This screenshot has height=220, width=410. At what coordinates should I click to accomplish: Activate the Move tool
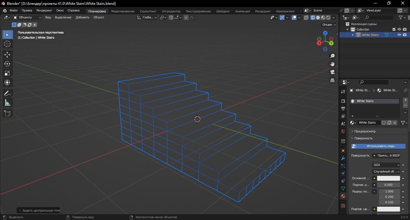[7, 54]
